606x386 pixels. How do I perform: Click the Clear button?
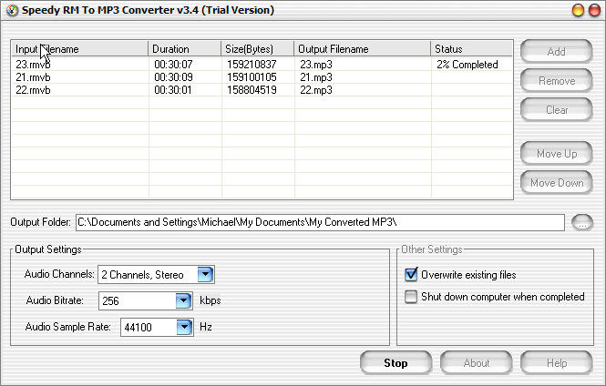click(556, 109)
